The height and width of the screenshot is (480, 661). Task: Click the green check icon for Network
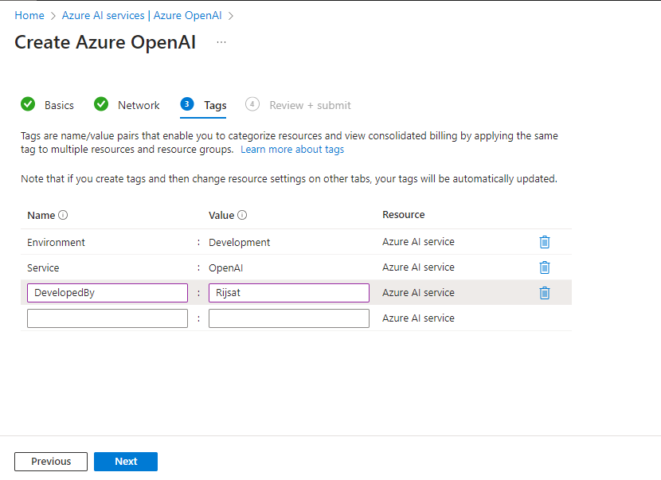click(x=101, y=103)
